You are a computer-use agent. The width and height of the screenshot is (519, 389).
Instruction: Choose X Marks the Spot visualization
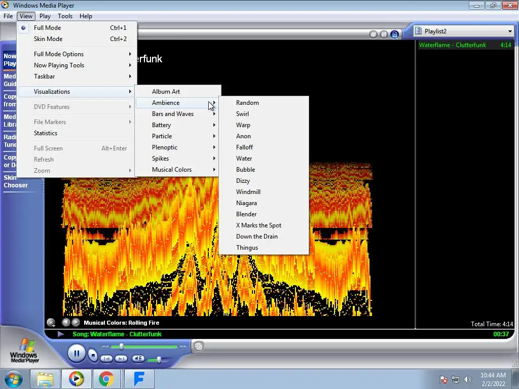click(x=264, y=225)
